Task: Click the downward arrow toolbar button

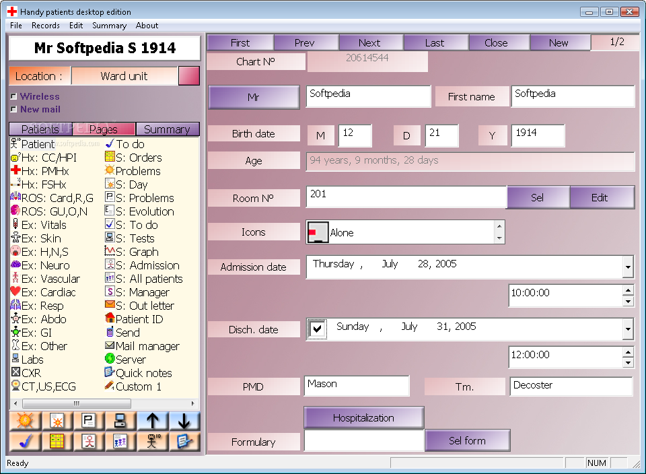Action: point(184,421)
